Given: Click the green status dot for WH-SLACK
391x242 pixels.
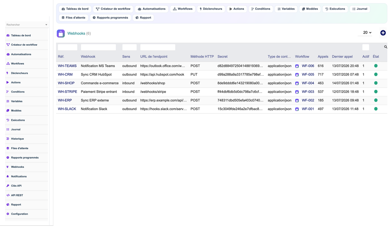Looking at the screenshot, I should pos(376,109).
